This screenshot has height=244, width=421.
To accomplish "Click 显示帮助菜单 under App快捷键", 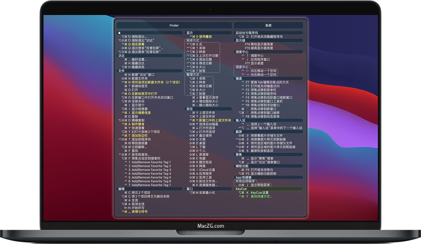I will pos(260,184).
